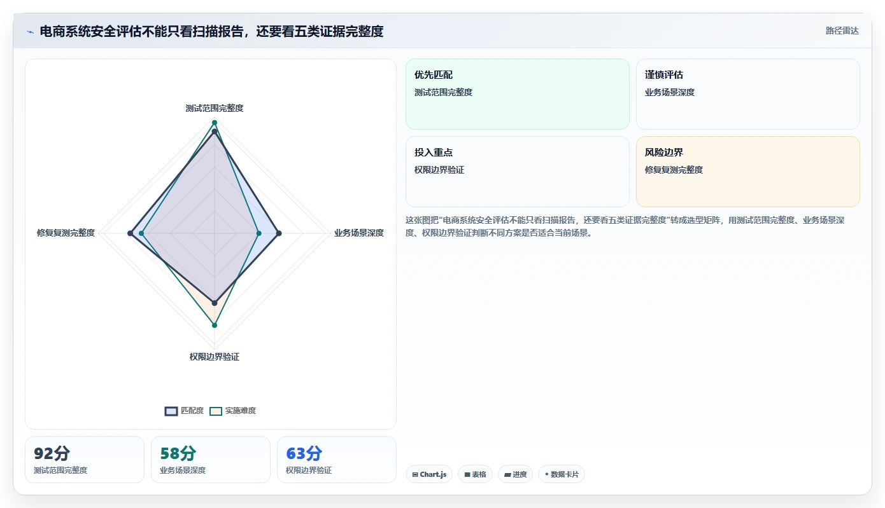Click the 进度 tag chip
Image resolution: width=885 pixels, height=508 pixels.
516,474
